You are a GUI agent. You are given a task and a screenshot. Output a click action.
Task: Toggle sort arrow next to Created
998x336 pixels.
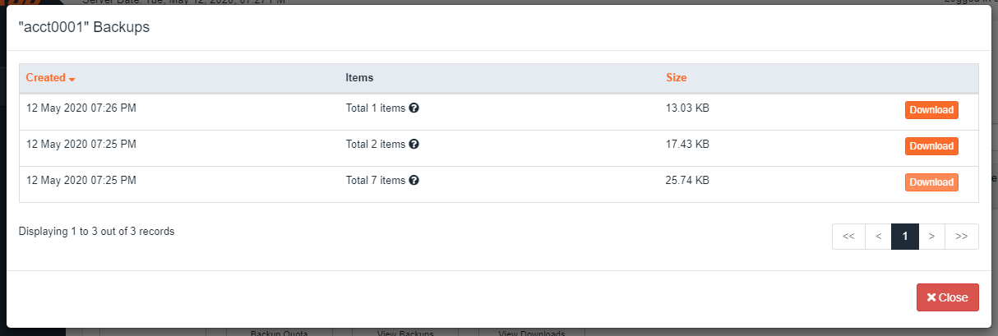72,79
